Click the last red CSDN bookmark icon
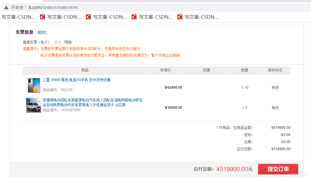The height and width of the screenshot is (181, 311). point(180,17)
